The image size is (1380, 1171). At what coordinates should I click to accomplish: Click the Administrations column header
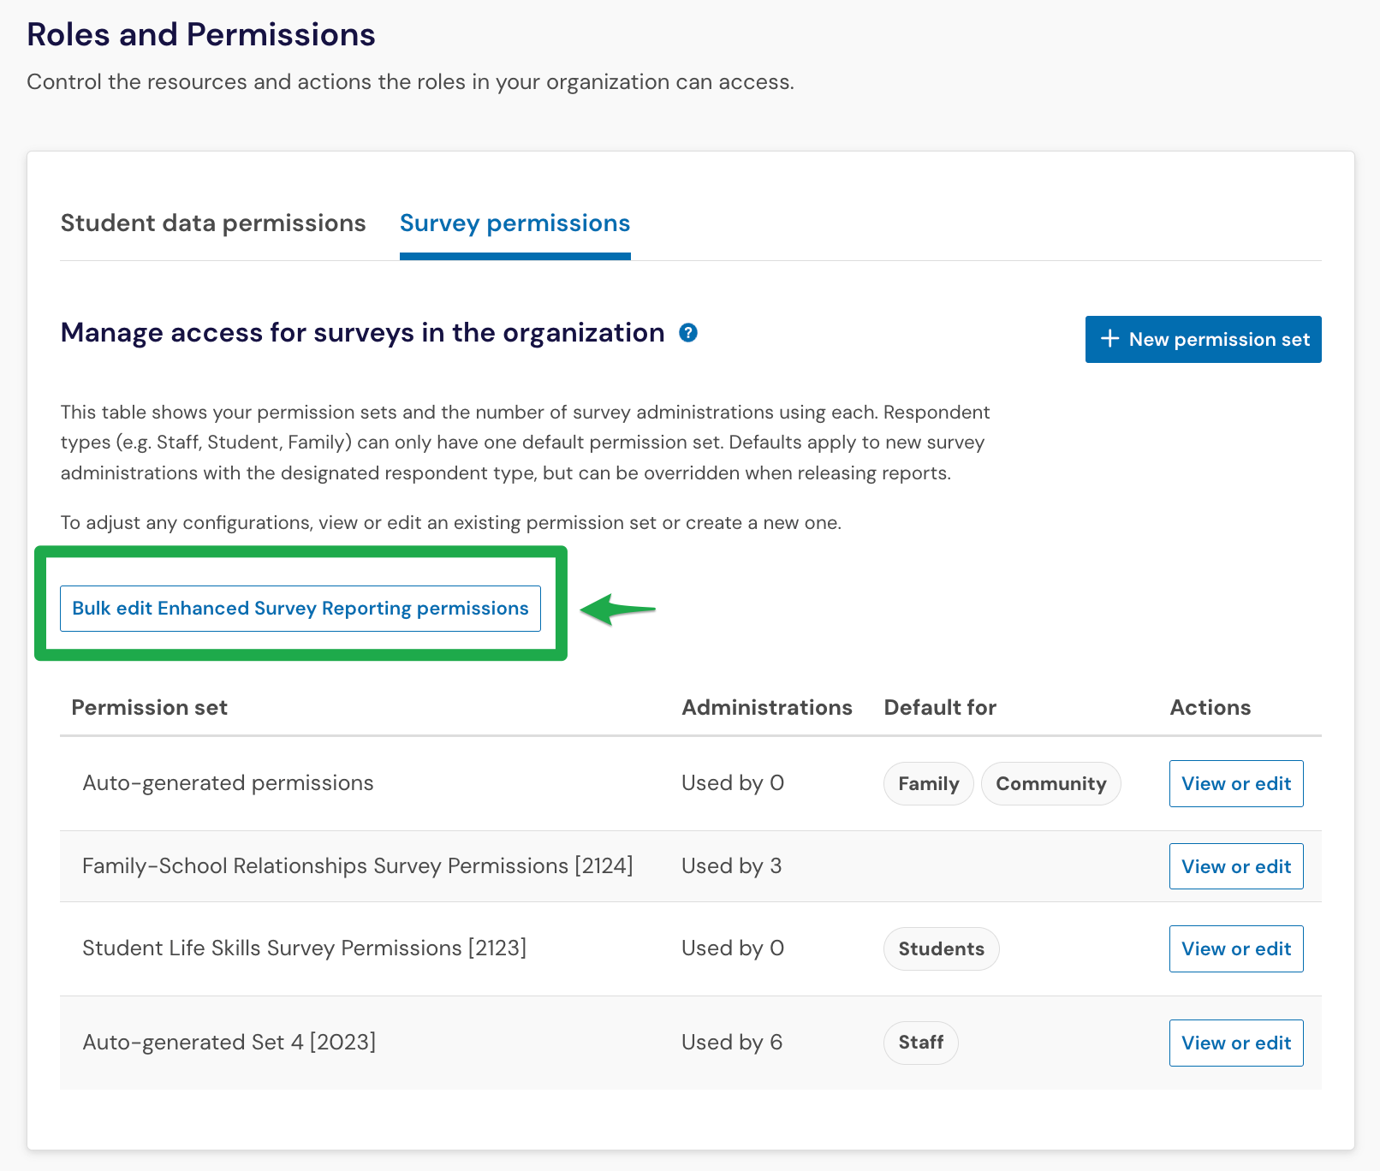tap(767, 708)
